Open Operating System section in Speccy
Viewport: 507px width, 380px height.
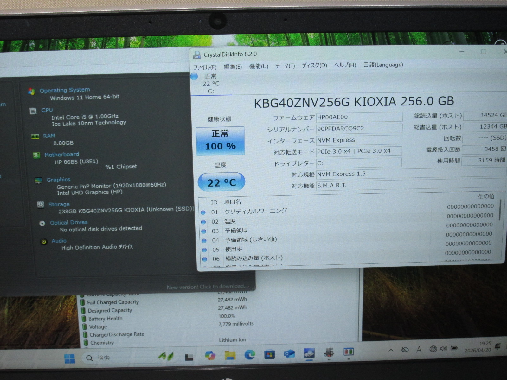click(65, 90)
